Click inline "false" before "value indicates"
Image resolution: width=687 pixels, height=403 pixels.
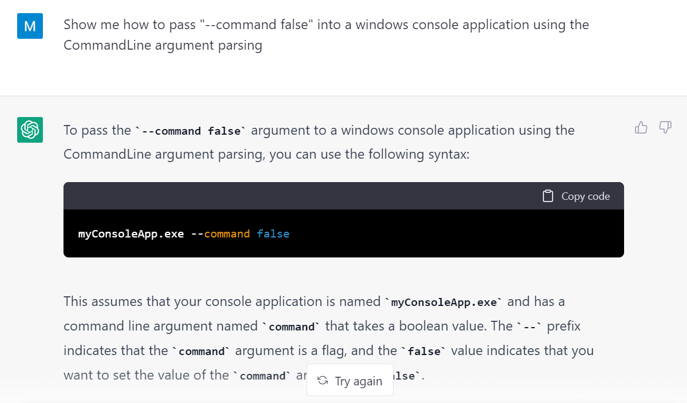point(424,352)
